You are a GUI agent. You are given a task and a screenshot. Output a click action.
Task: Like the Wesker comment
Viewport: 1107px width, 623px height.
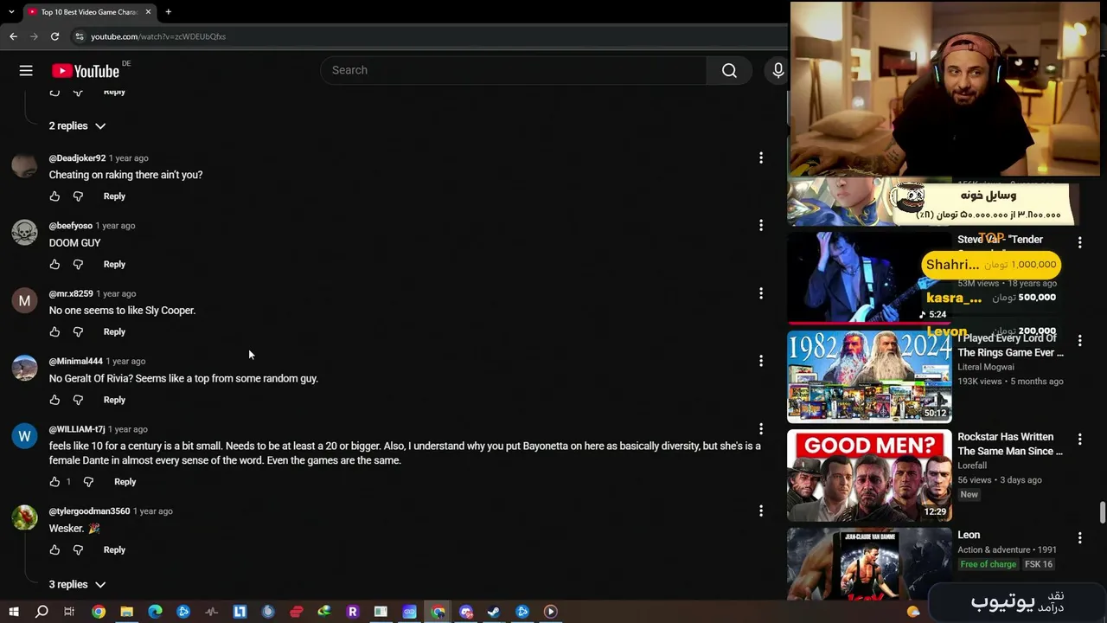point(54,550)
